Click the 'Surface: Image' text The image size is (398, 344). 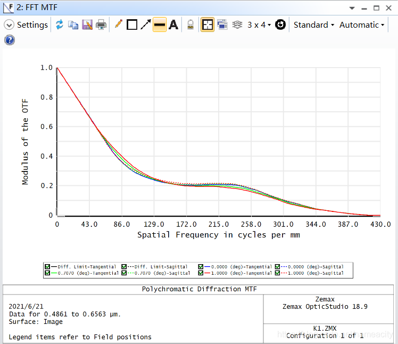36,322
